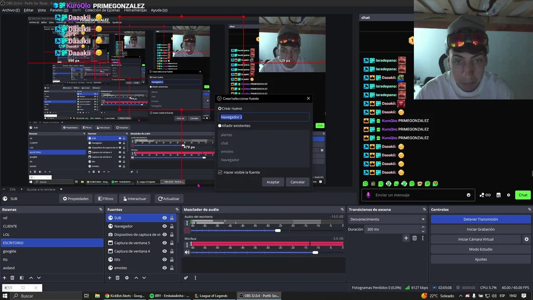Click Detener Transmisión button

pyautogui.click(x=481, y=219)
